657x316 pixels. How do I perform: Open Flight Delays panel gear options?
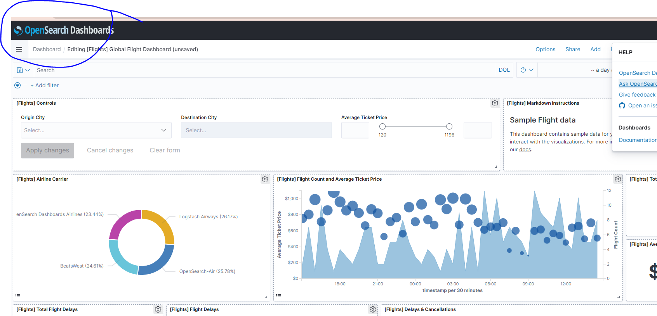tap(373, 309)
